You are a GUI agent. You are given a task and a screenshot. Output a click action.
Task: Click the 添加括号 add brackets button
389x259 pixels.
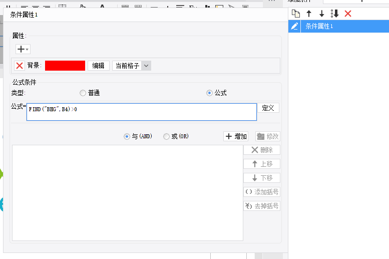[262, 192]
